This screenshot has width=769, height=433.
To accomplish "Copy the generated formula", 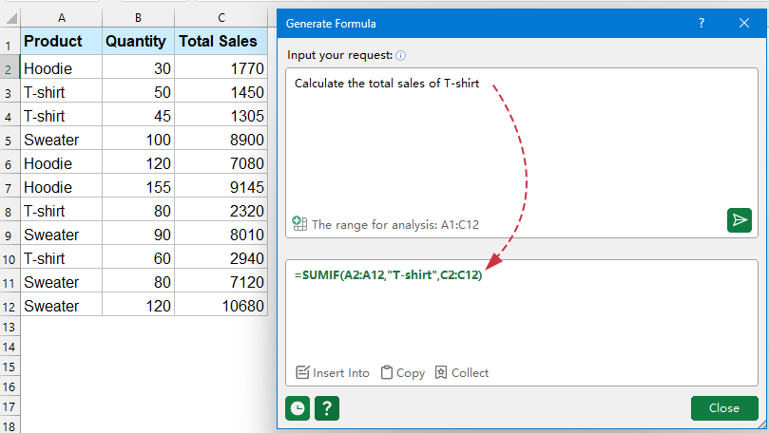I will tap(402, 372).
